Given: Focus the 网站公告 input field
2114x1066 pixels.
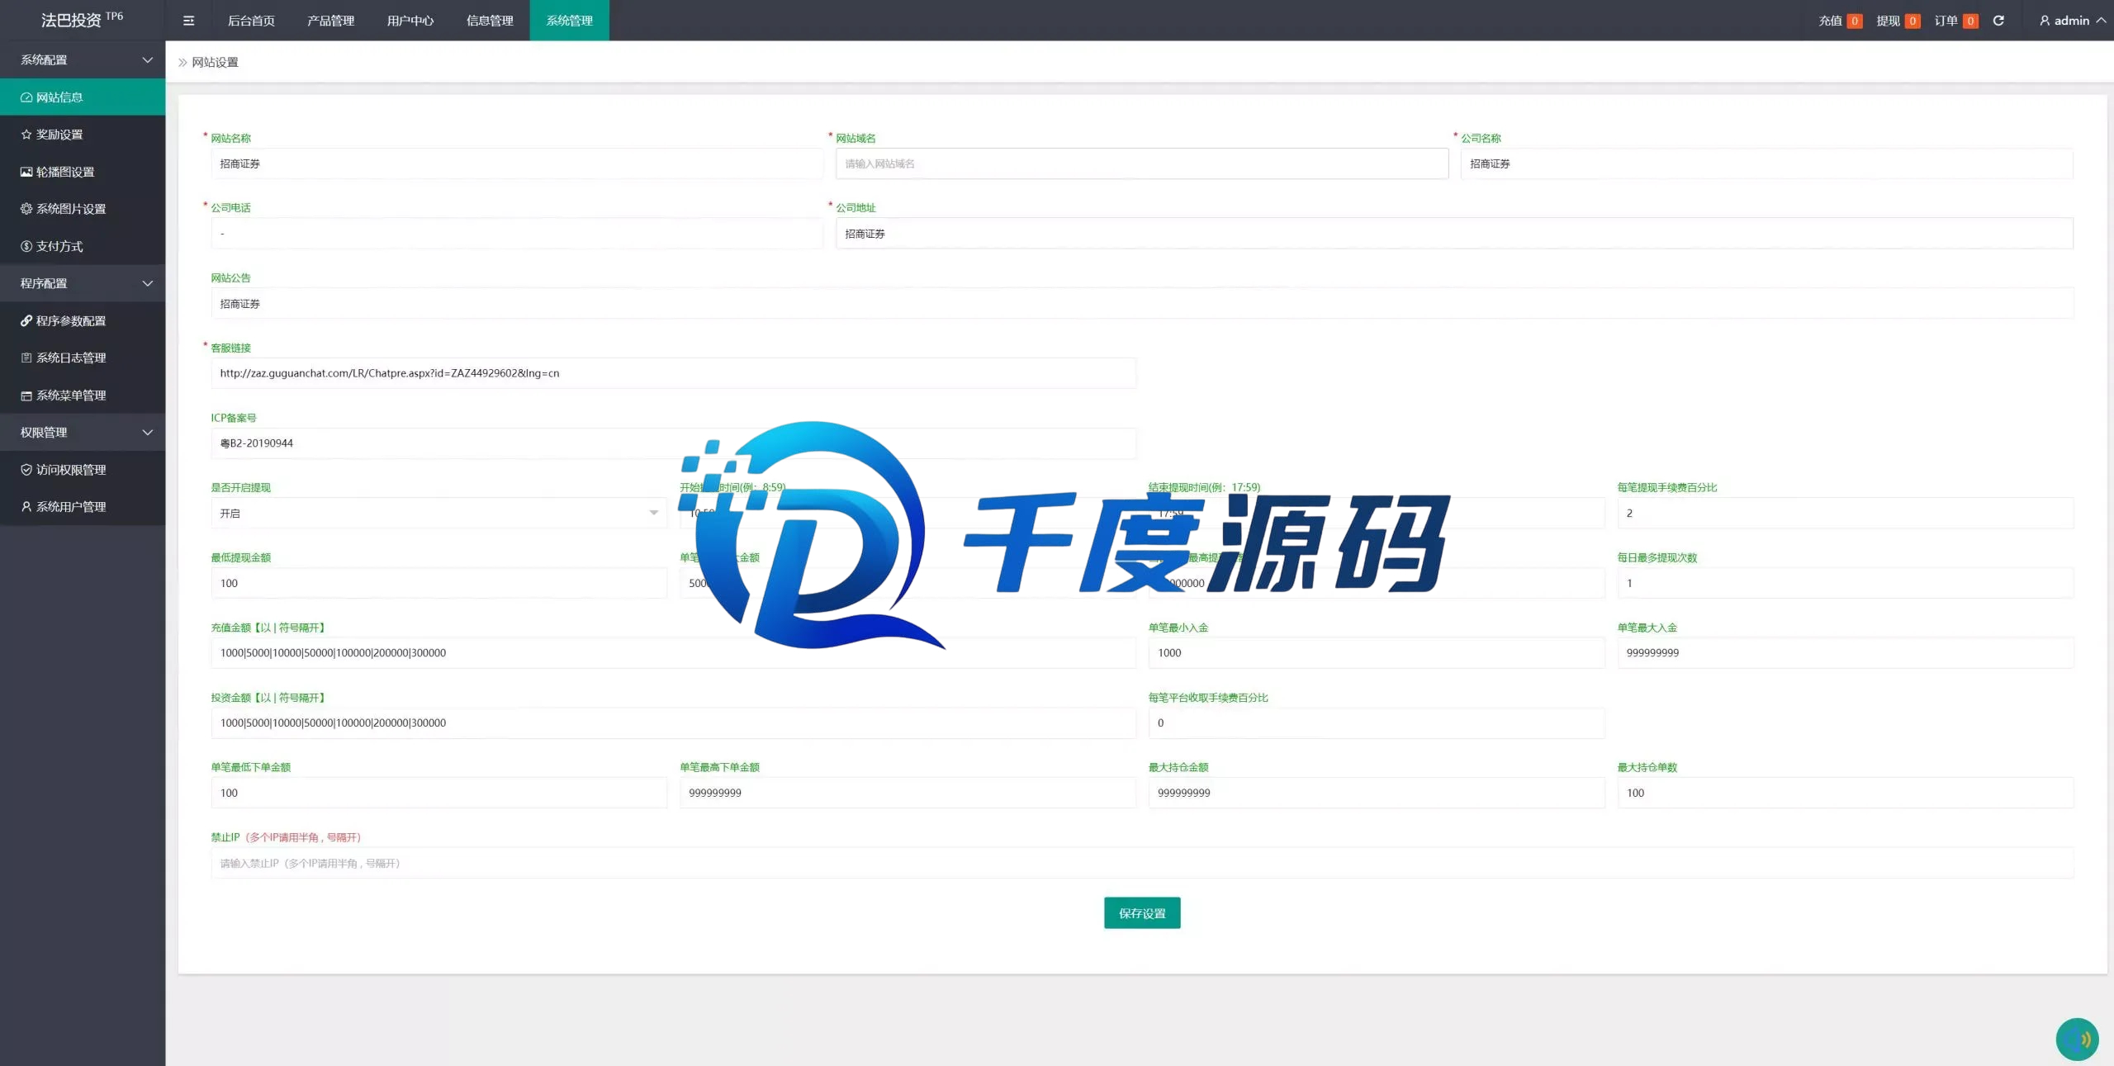Looking at the screenshot, I should 1142,303.
